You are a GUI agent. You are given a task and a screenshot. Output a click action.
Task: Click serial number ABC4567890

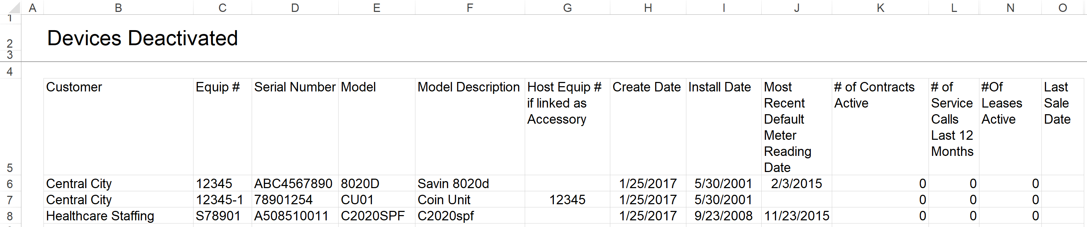(x=295, y=184)
